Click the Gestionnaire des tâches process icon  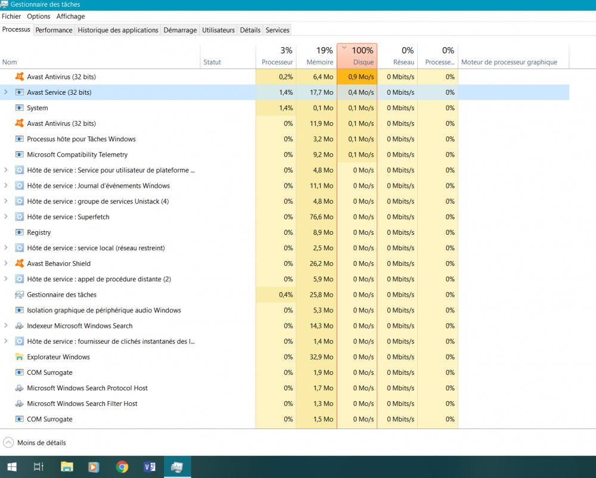click(x=20, y=295)
